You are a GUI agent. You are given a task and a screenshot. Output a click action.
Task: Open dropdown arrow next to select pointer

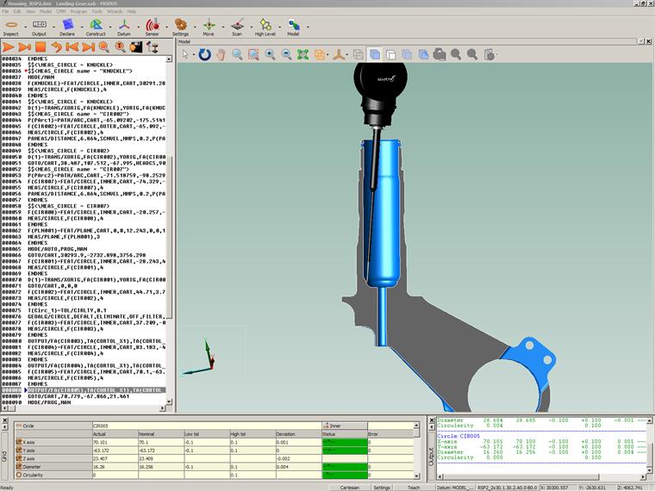coord(194,54)
